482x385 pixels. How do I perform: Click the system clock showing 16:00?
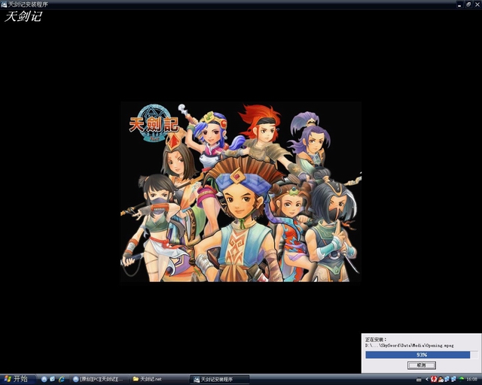(x=472, y=380)
